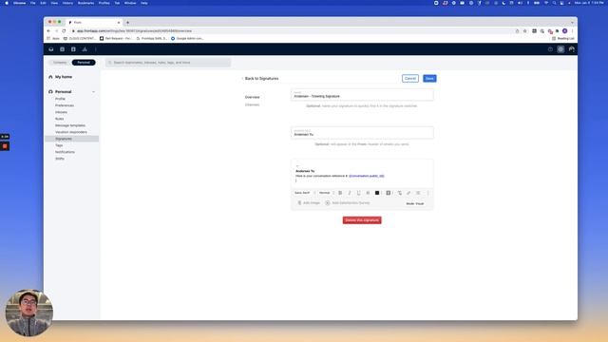Open the Bookmarks menu in macOS menu bar
This screenshot has height=342, width=608.
[85, 3]
